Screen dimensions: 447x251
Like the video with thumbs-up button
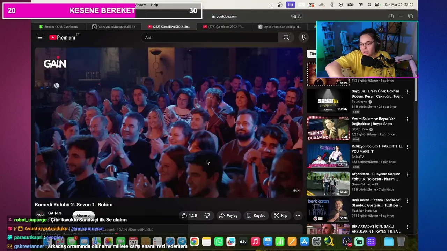pyautogui.click(x=189, y=215)
